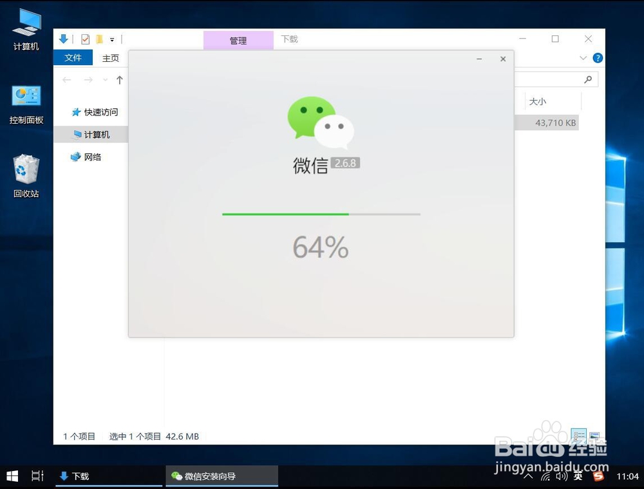The image size is (644, 489).
Task: Click the new folder quick access icon
Action: tap(99, 39)
